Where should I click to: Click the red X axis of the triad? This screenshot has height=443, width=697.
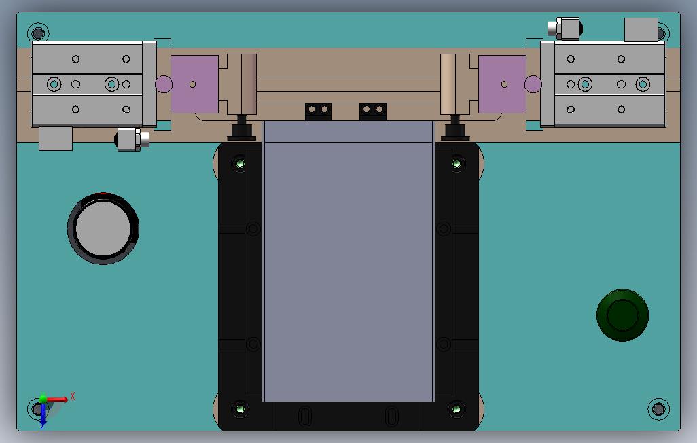click(58, 400)
